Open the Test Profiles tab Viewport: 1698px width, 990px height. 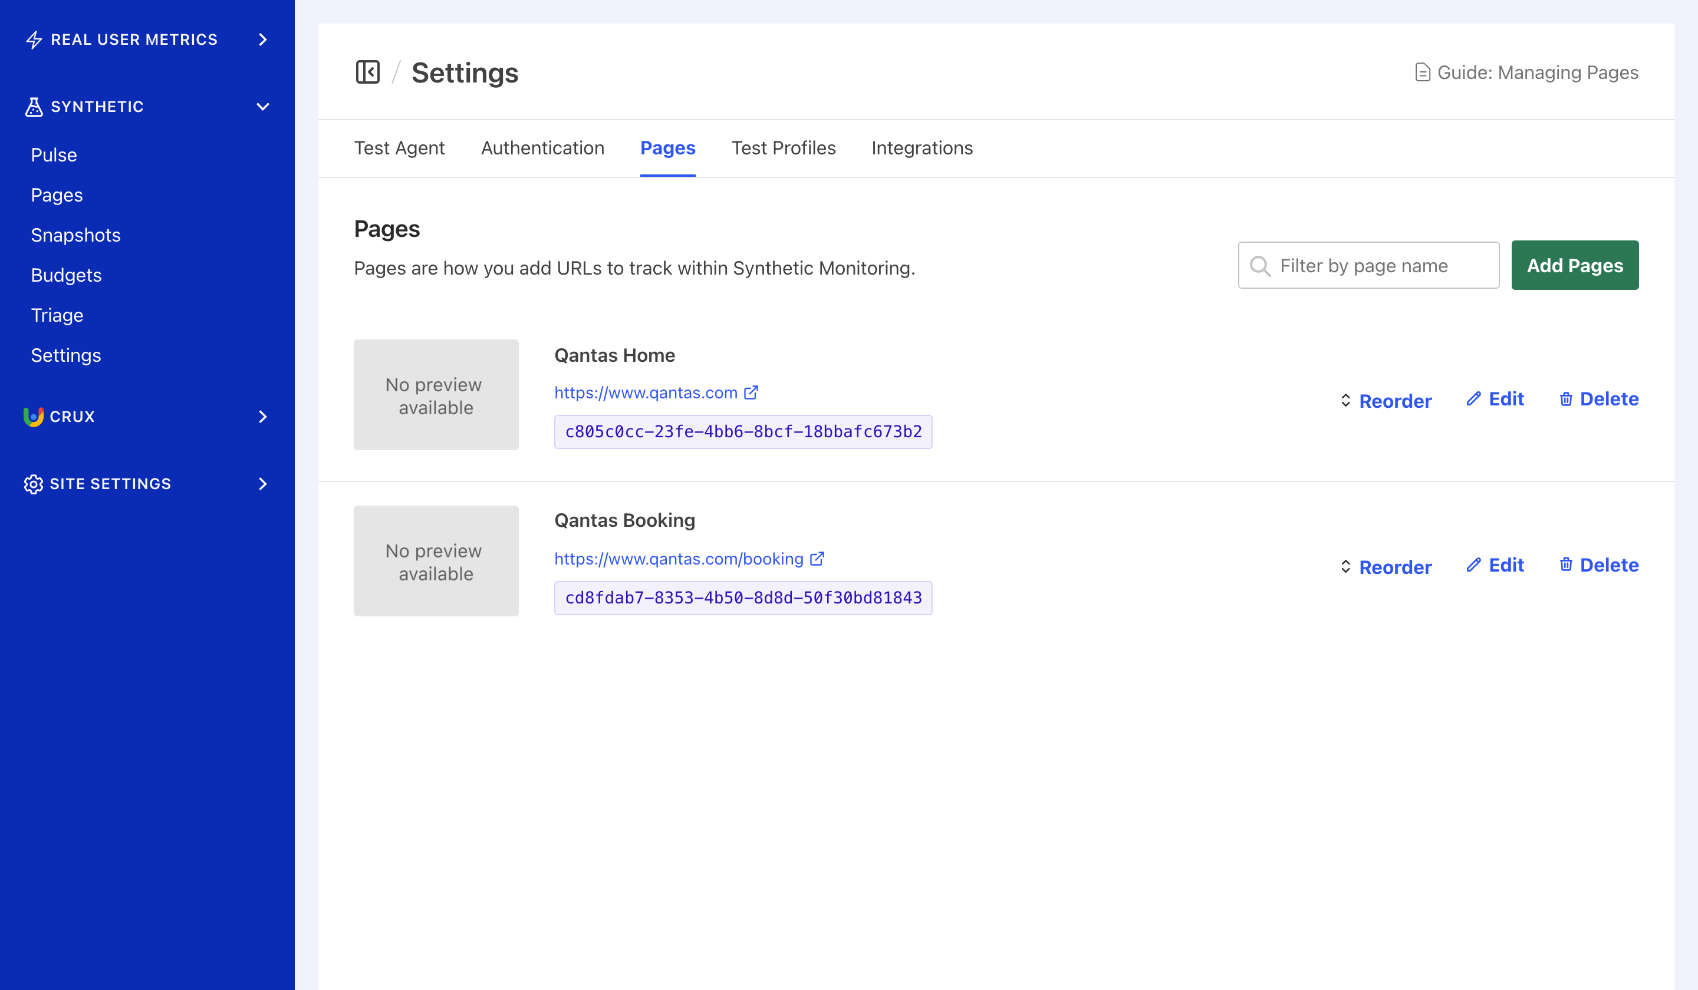[784, 148]
